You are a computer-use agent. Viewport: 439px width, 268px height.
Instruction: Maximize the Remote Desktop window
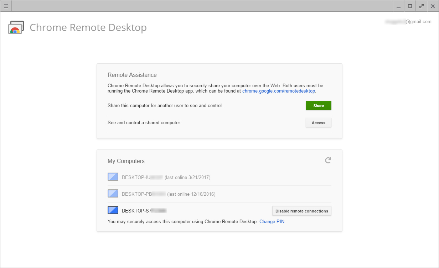coord(410,6)
